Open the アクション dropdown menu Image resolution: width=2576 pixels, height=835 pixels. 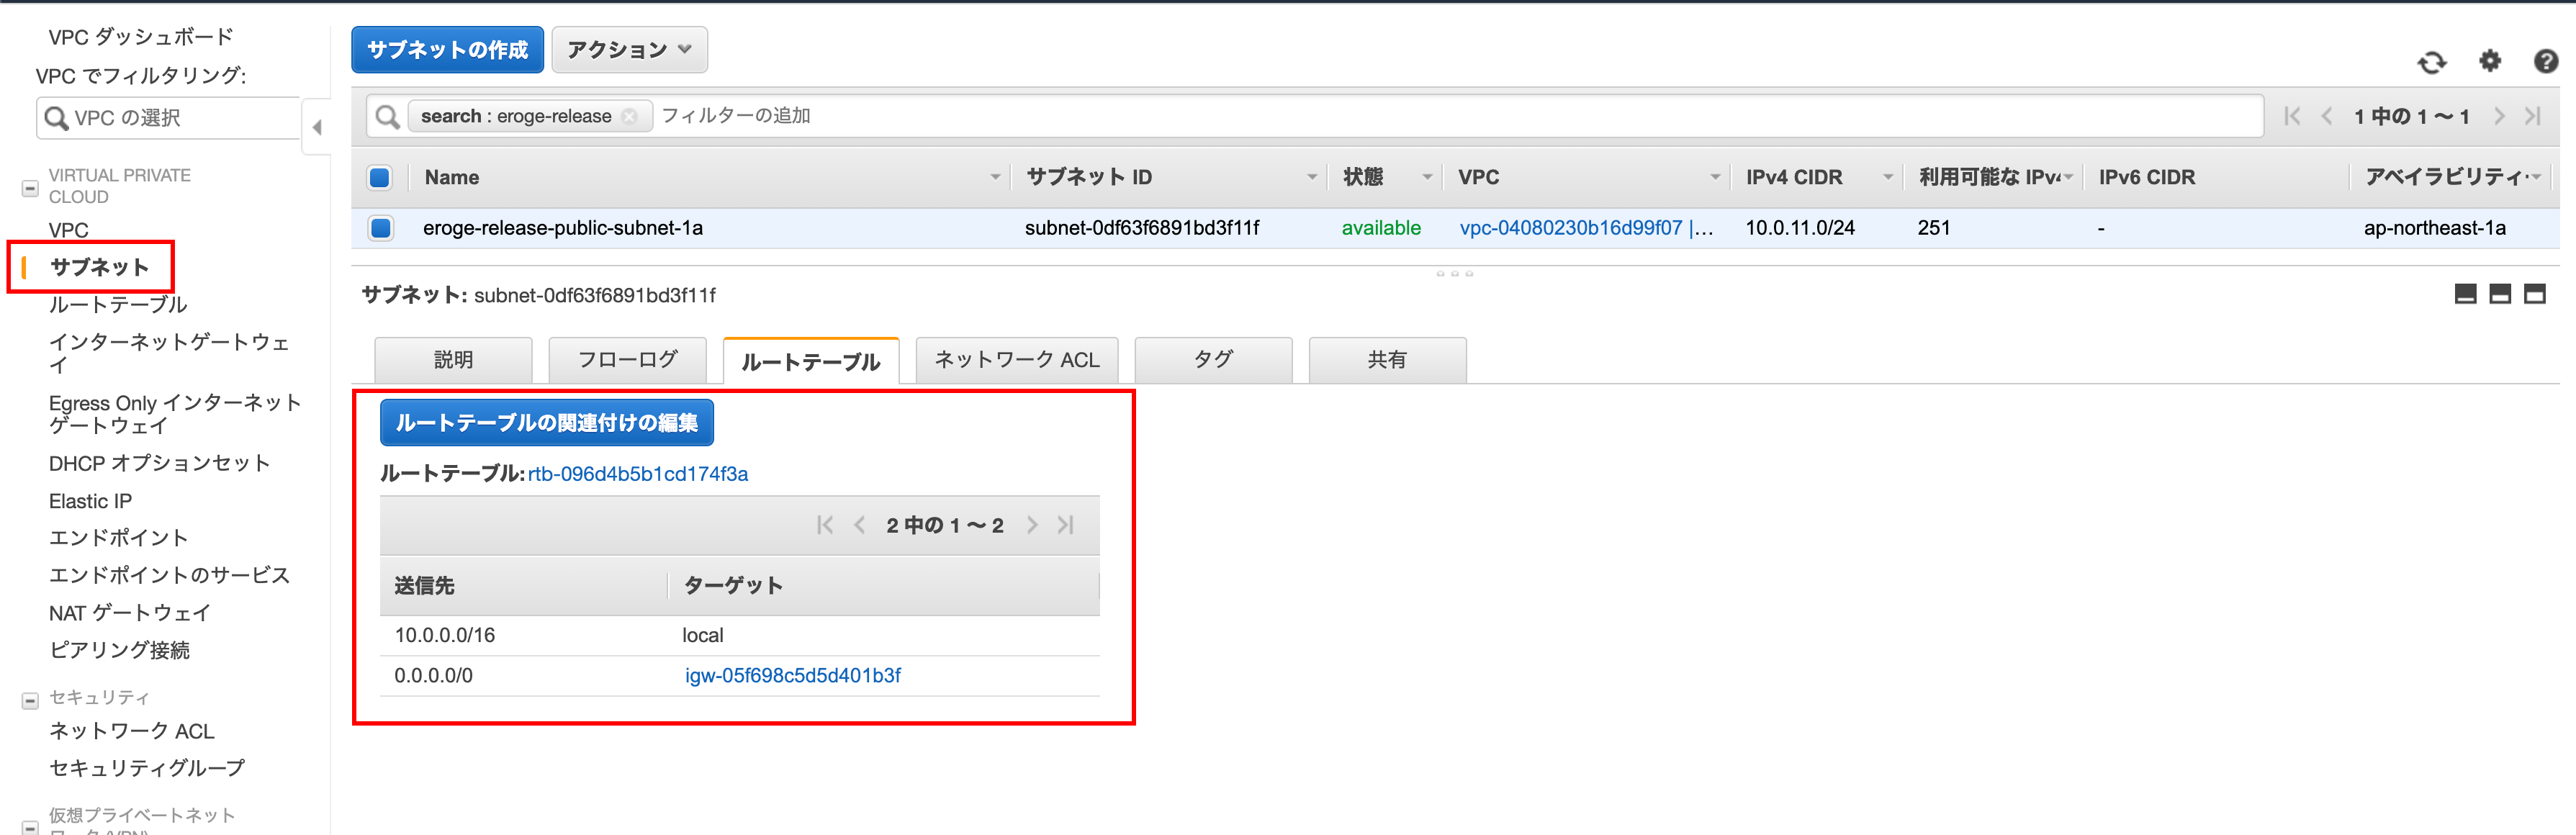(629, 50)
